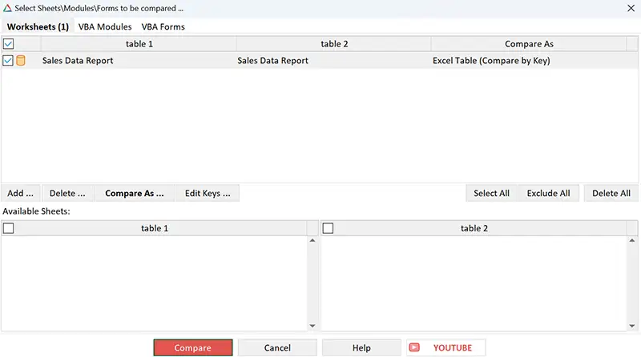This screenshot has height=357, width=641.
Task: Open the VBA Modules tab
Action: [105, 26]
